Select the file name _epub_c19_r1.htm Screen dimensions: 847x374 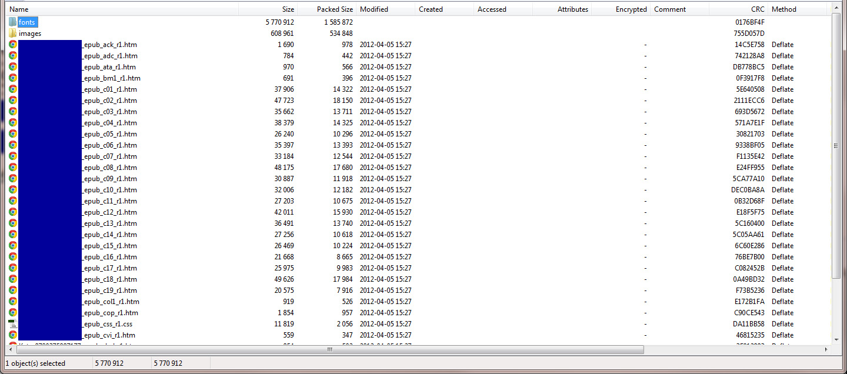(109, 290)
